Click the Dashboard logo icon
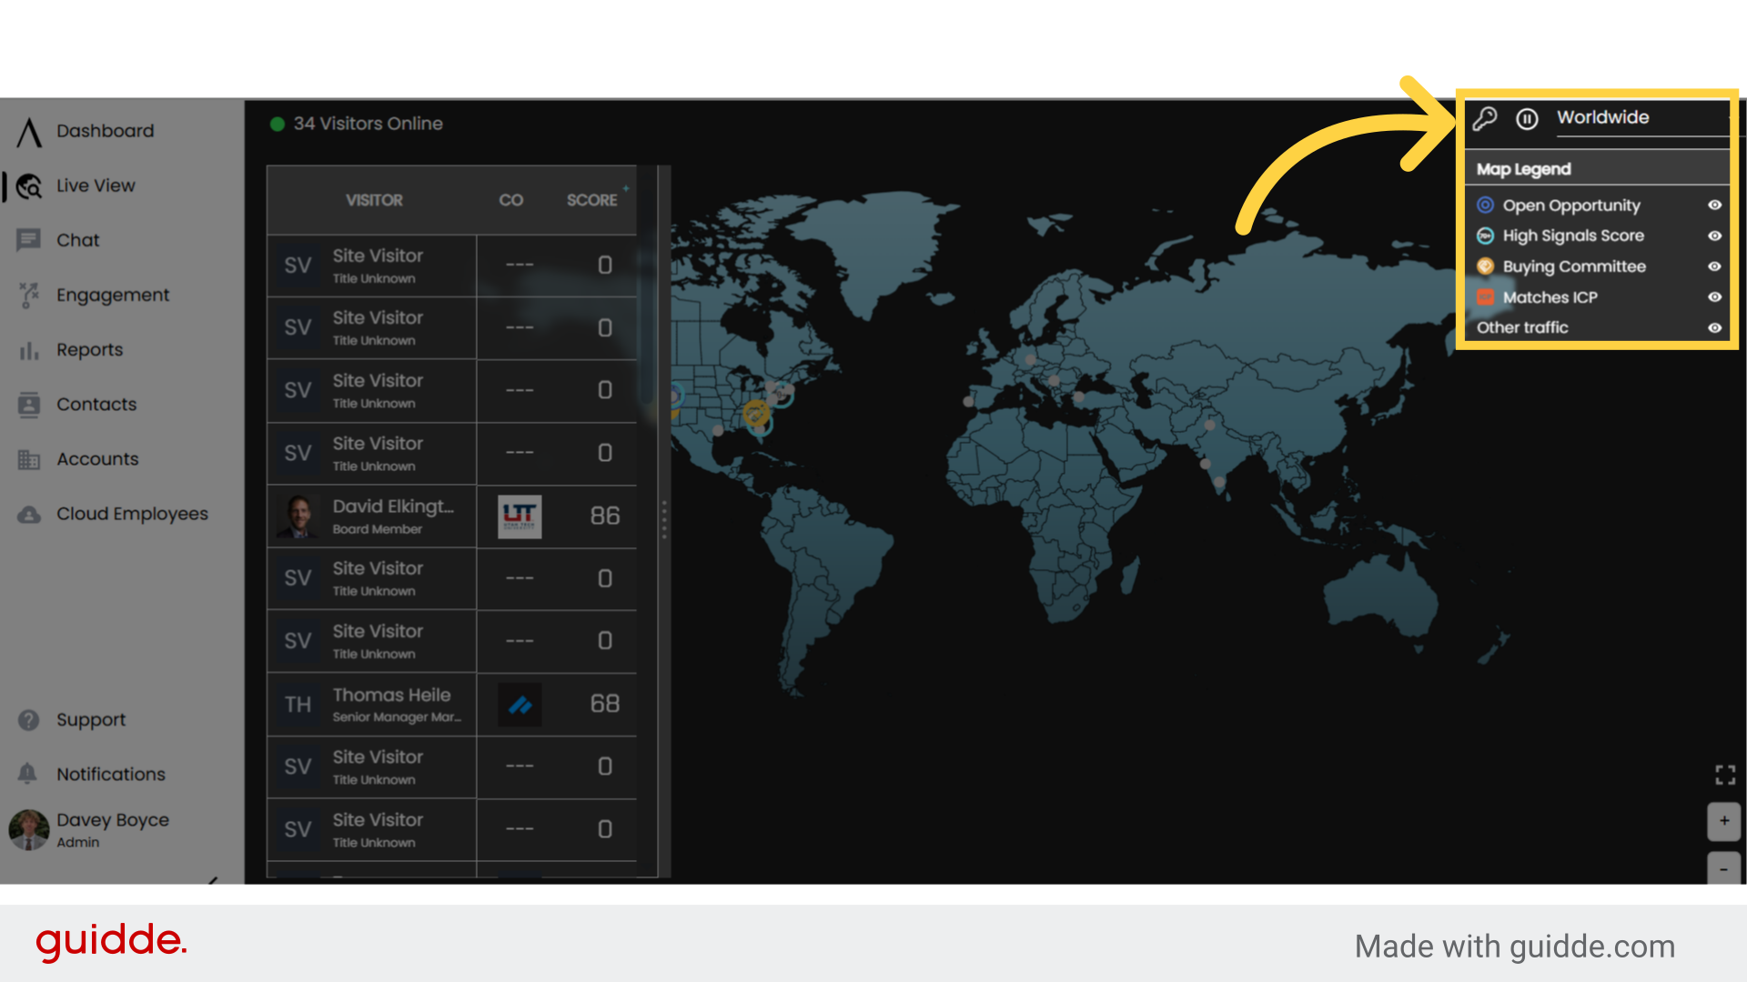This screenshot has height=982, width=1747. point(29,133)
